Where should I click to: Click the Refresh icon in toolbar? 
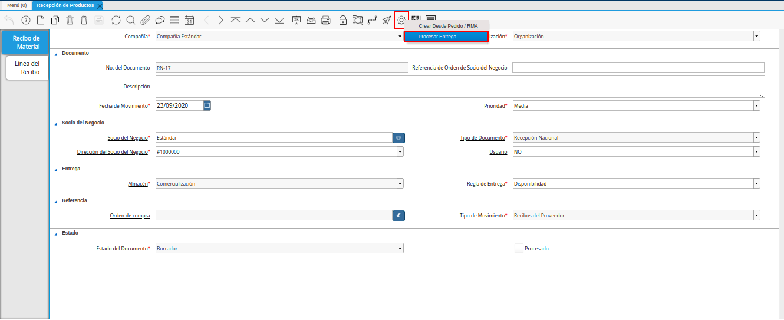[x=116, y=20]
